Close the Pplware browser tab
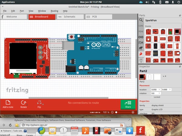The width and height of the screenshot is (182, 136). pyautogui.click(x=2, y=131)
